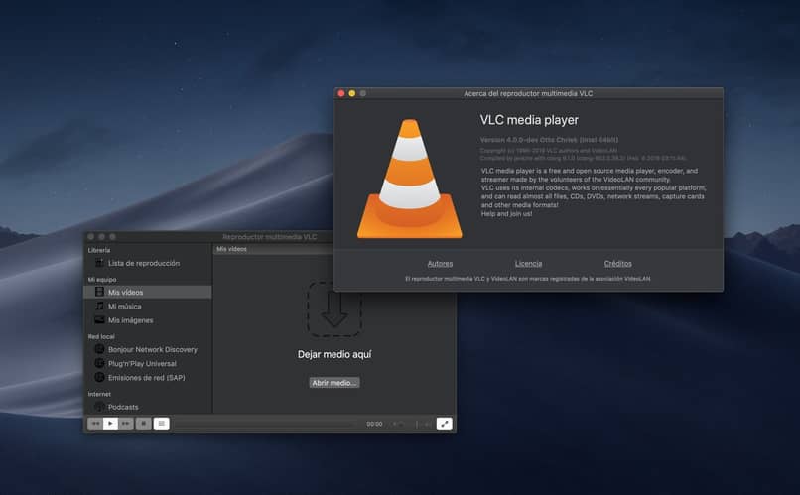Click the Librería section header

[99, 250]
